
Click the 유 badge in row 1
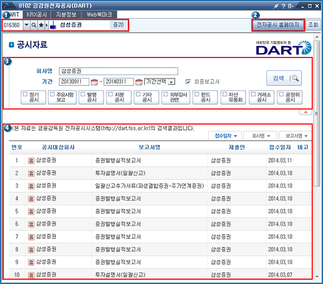click(x=31, y=161)
